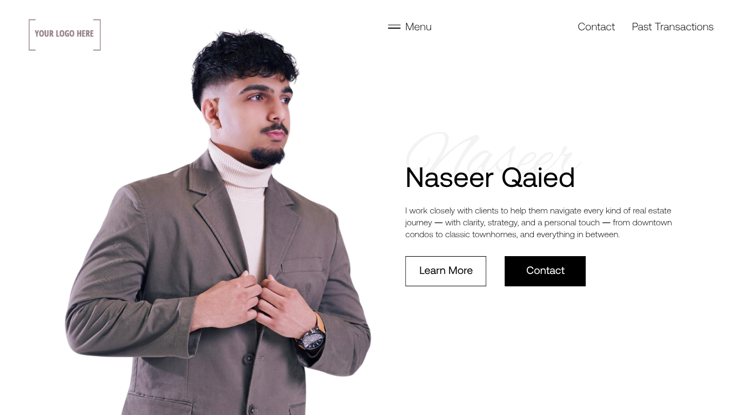The image size is (738, 415).
Task: Click the YOUR LOGO HERE placeholder logo
Action: pyautogui.click(x=65, y=35)
